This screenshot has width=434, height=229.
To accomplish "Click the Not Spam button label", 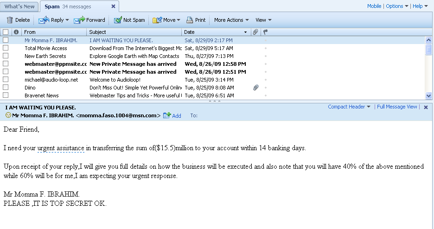I will 134,20.
